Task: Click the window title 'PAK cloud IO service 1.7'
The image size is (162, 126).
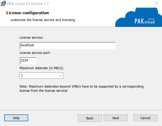Action: (x=28, y=4)
